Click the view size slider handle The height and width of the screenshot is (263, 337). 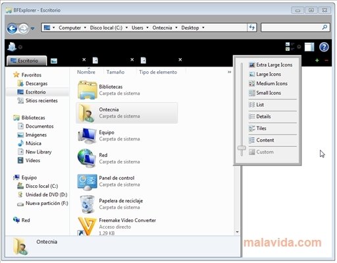tap(242, 148)
